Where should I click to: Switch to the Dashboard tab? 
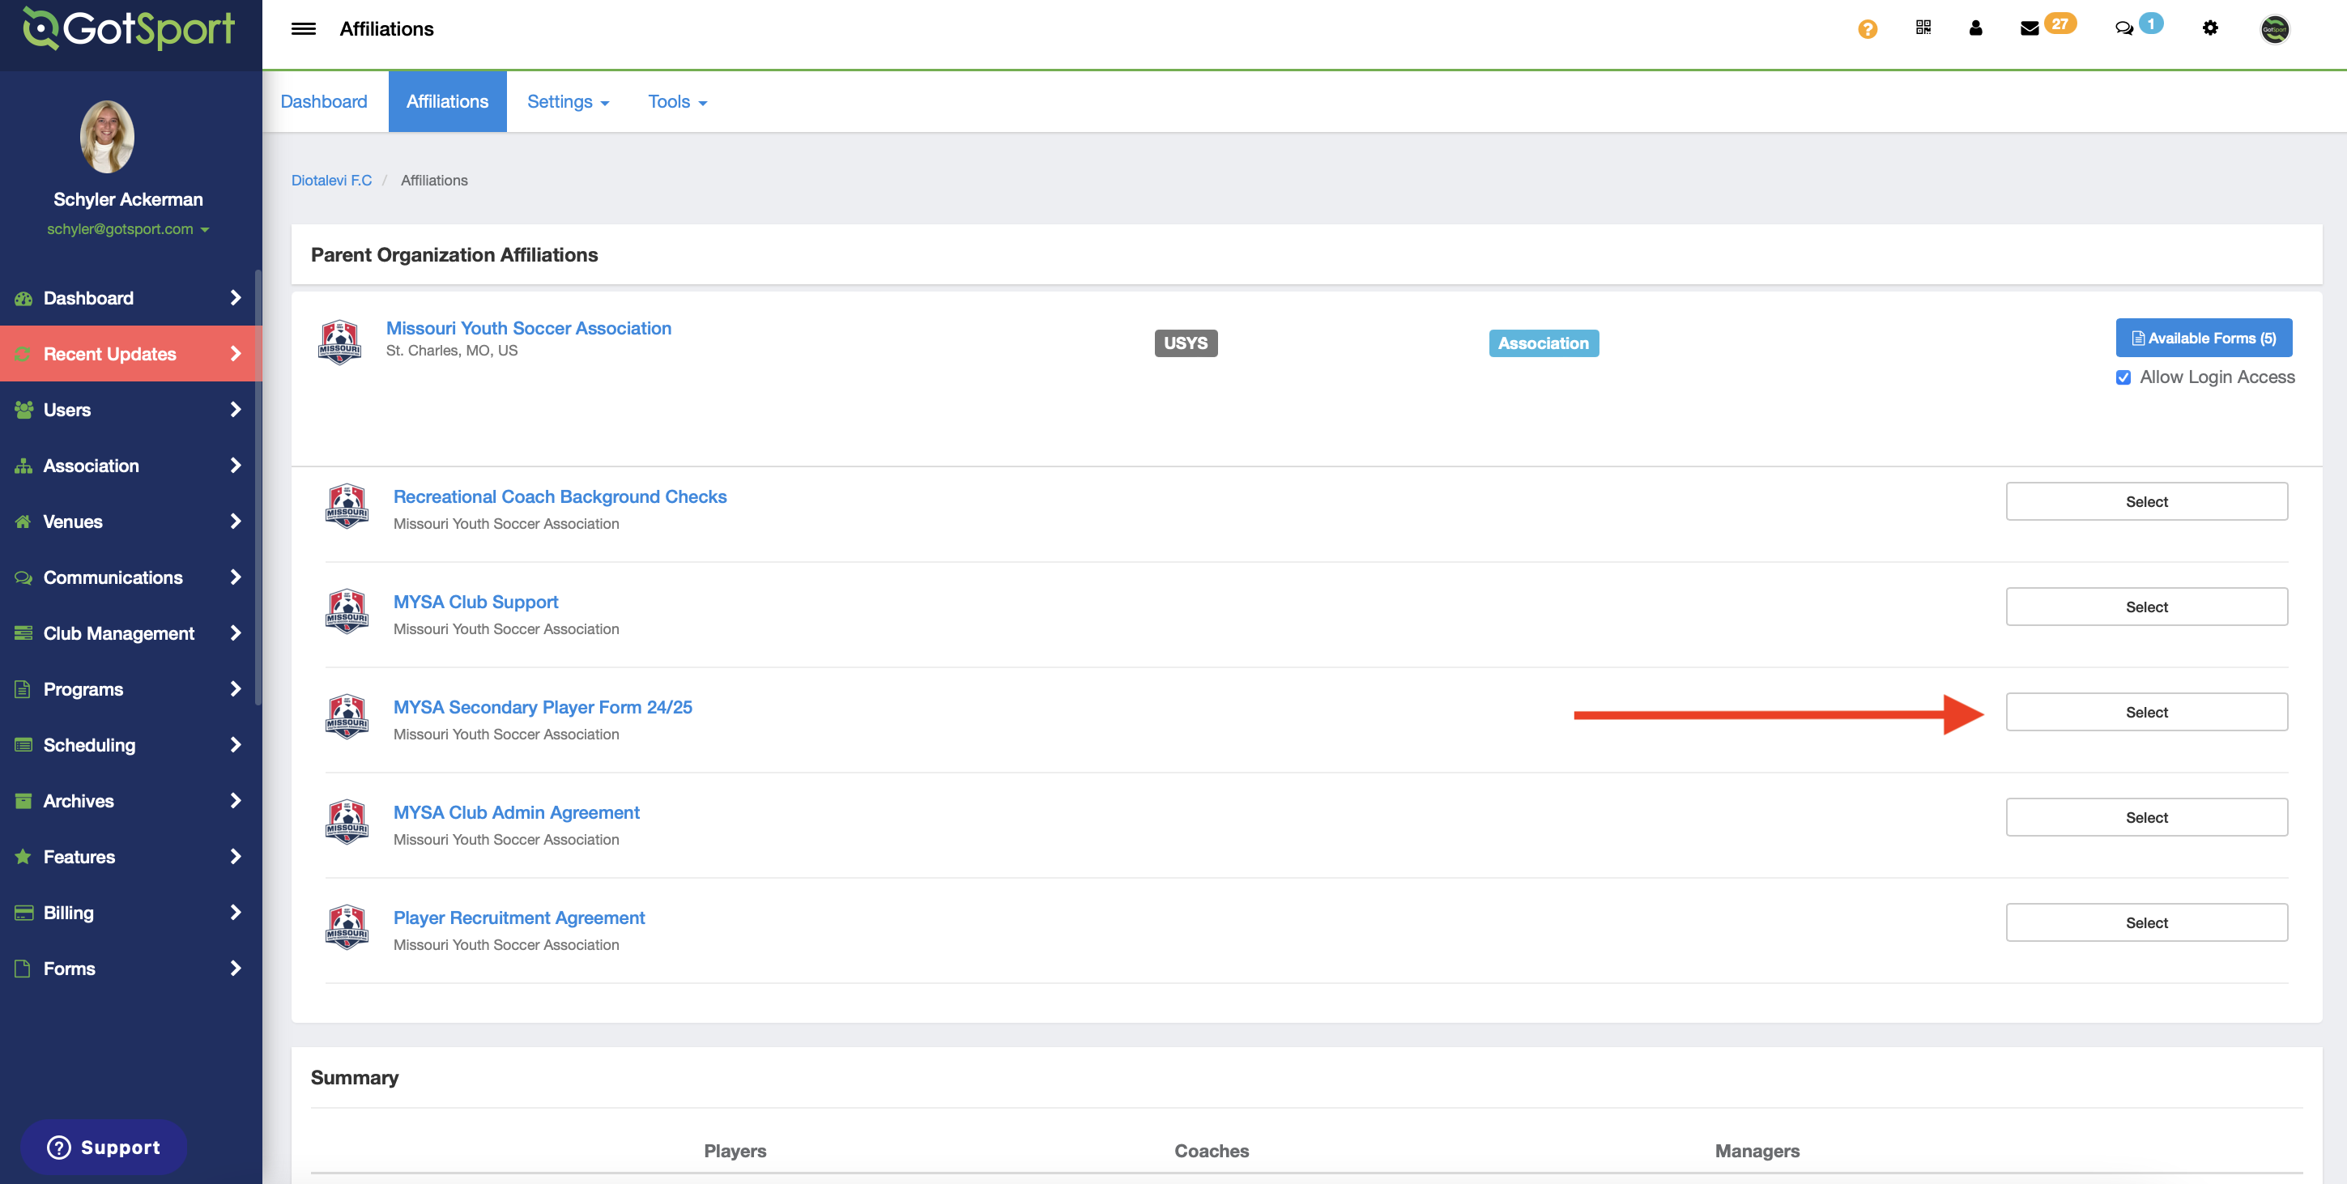click(x=323, y=102)
